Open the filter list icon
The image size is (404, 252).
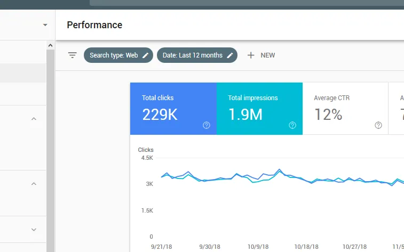pos(73,55)
